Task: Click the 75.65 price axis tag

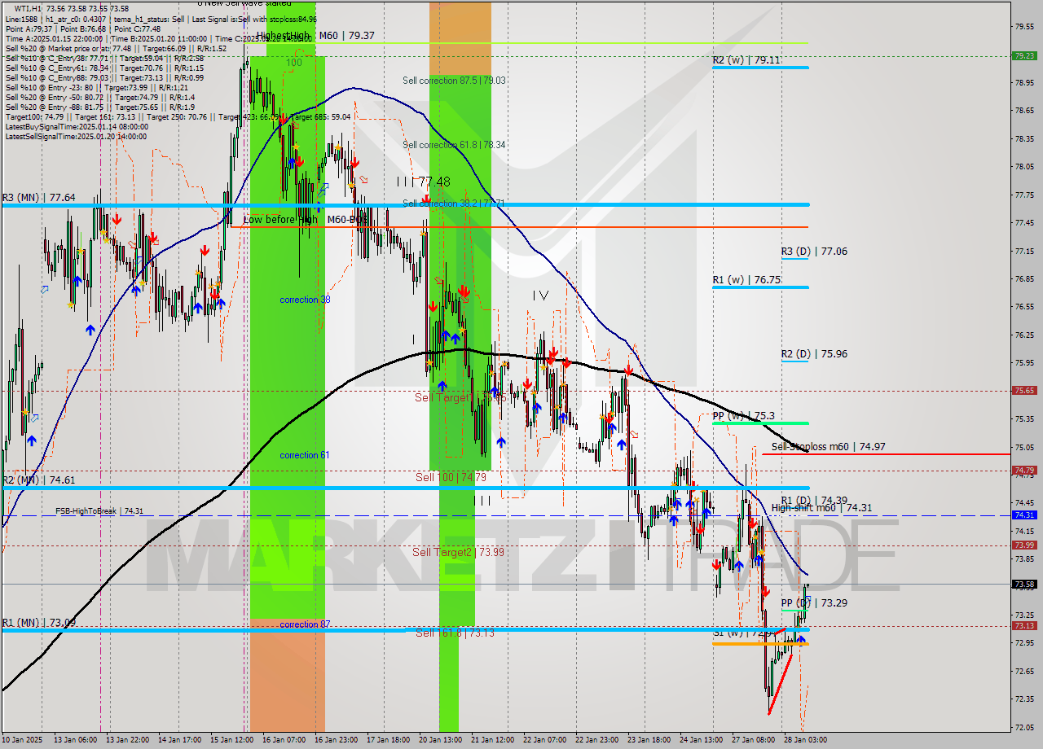Action: pos(1024,391)
